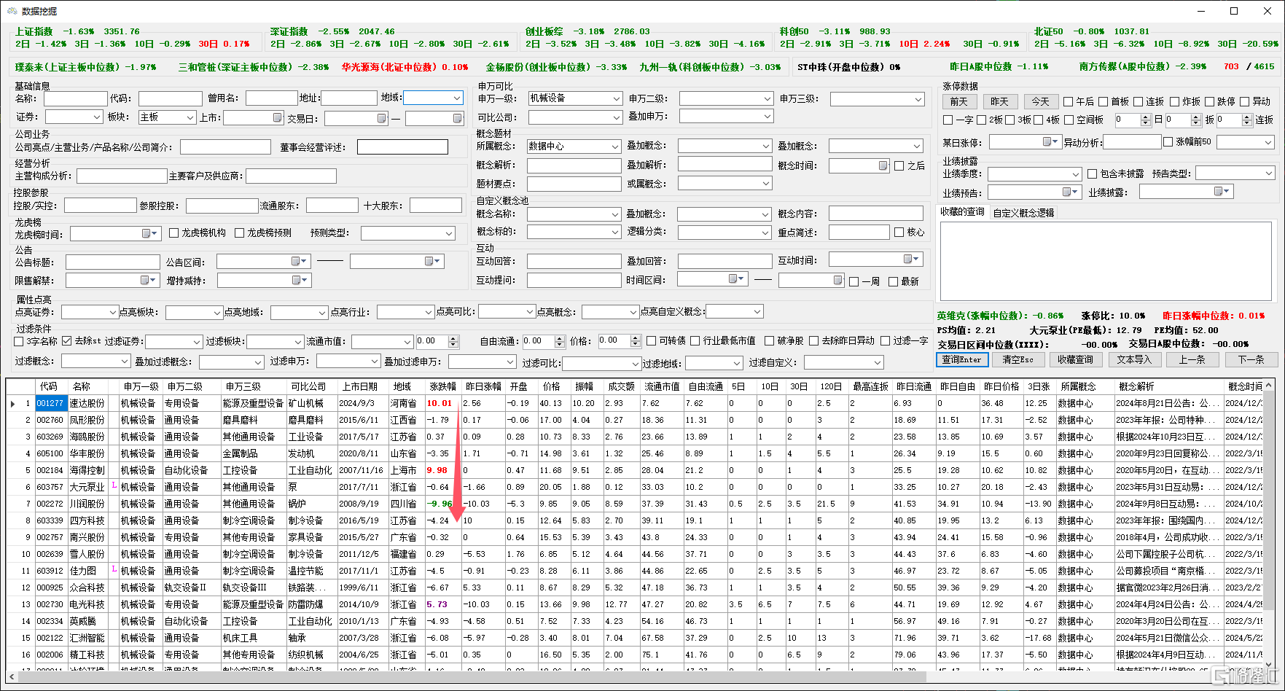Click the 董事会经营评述 input field
The height and width of the screenshot is (691, 1285).
[x=402, y=147]
